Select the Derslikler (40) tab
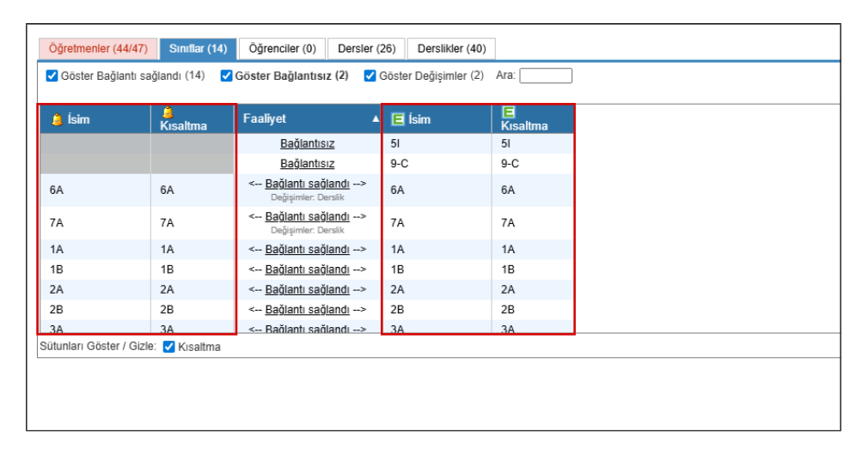The width and height of the screenshot is (862, 454). tap(451, 48)
